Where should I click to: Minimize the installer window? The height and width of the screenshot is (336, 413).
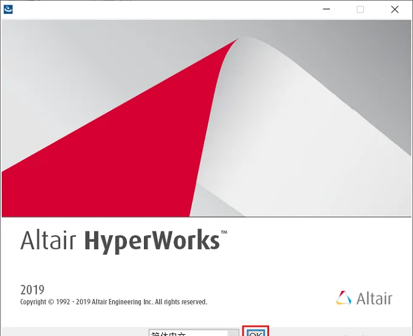[x=326, y=9]
